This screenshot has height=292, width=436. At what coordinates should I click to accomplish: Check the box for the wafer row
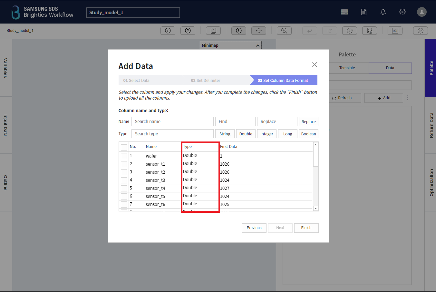tap(124, 156)
